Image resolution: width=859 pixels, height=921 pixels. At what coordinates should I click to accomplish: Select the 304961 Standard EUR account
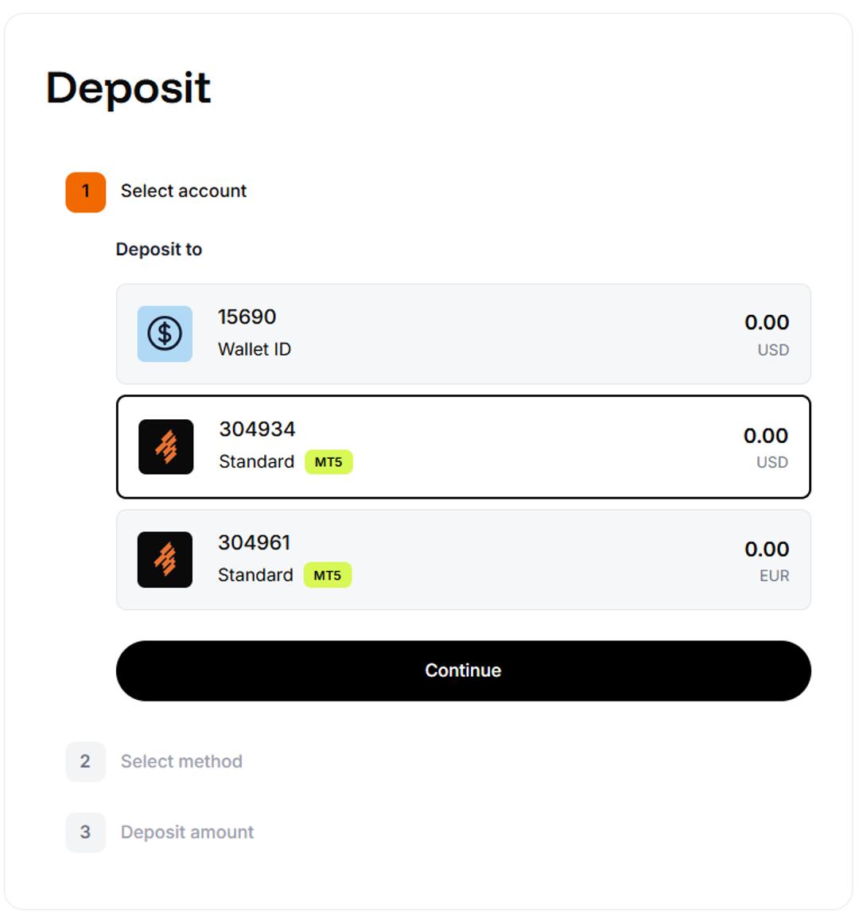[x=464, y=559]
